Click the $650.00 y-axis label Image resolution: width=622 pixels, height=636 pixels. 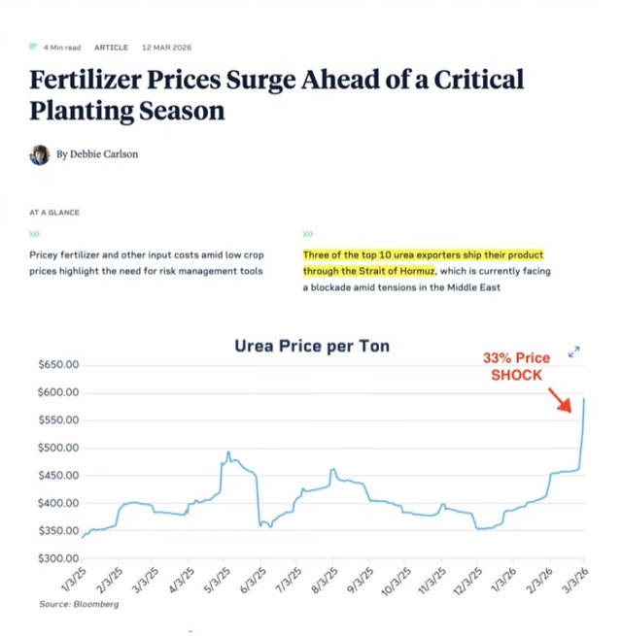[57, 365]
